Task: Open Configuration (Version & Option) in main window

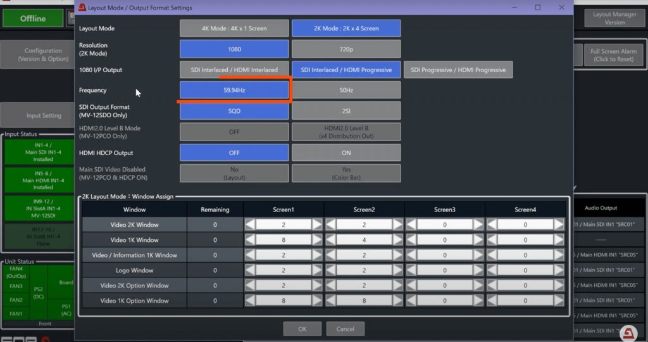Action: click(x=38, y=54)
